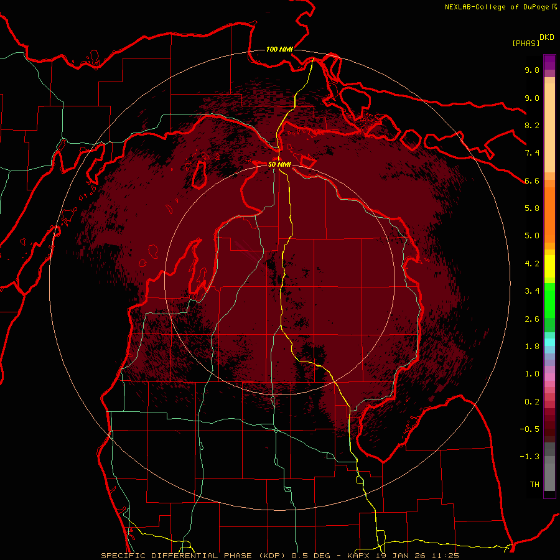Click the 8.2 color scale value

[x=532, y=125]
